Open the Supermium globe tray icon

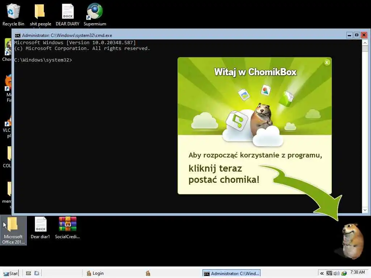pyautogui.click(x=344, y=273)
